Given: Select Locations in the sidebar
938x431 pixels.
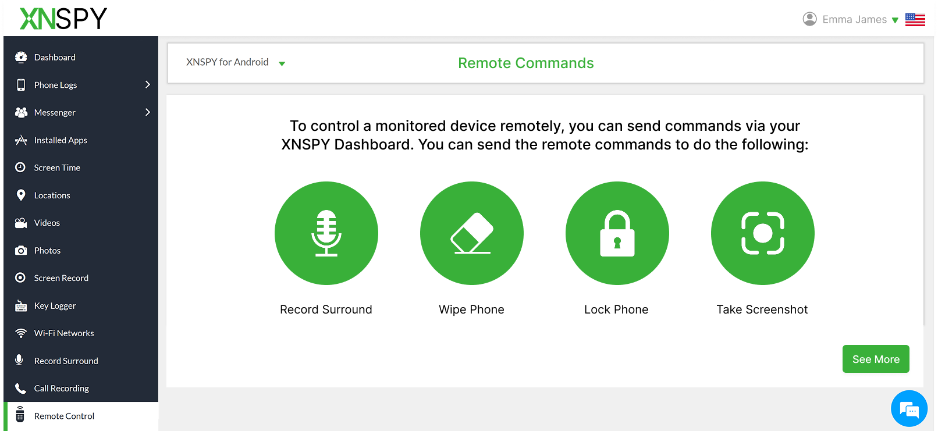Looking at the screenshot, I should click(81, 195).
